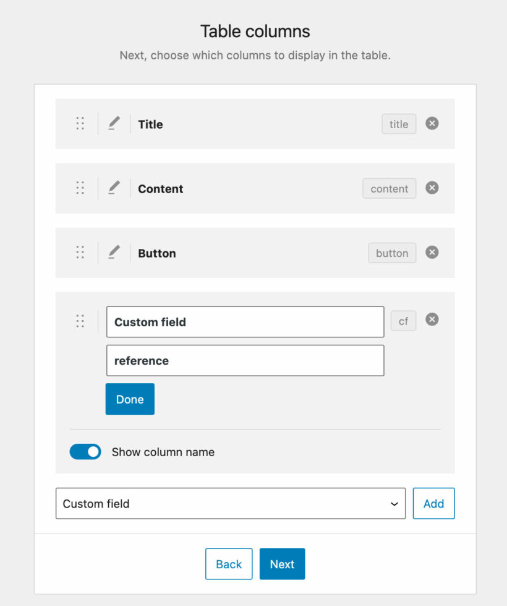Open the Custom field column type dropdown
Viewport: 507px width, 606px height.
230,503
